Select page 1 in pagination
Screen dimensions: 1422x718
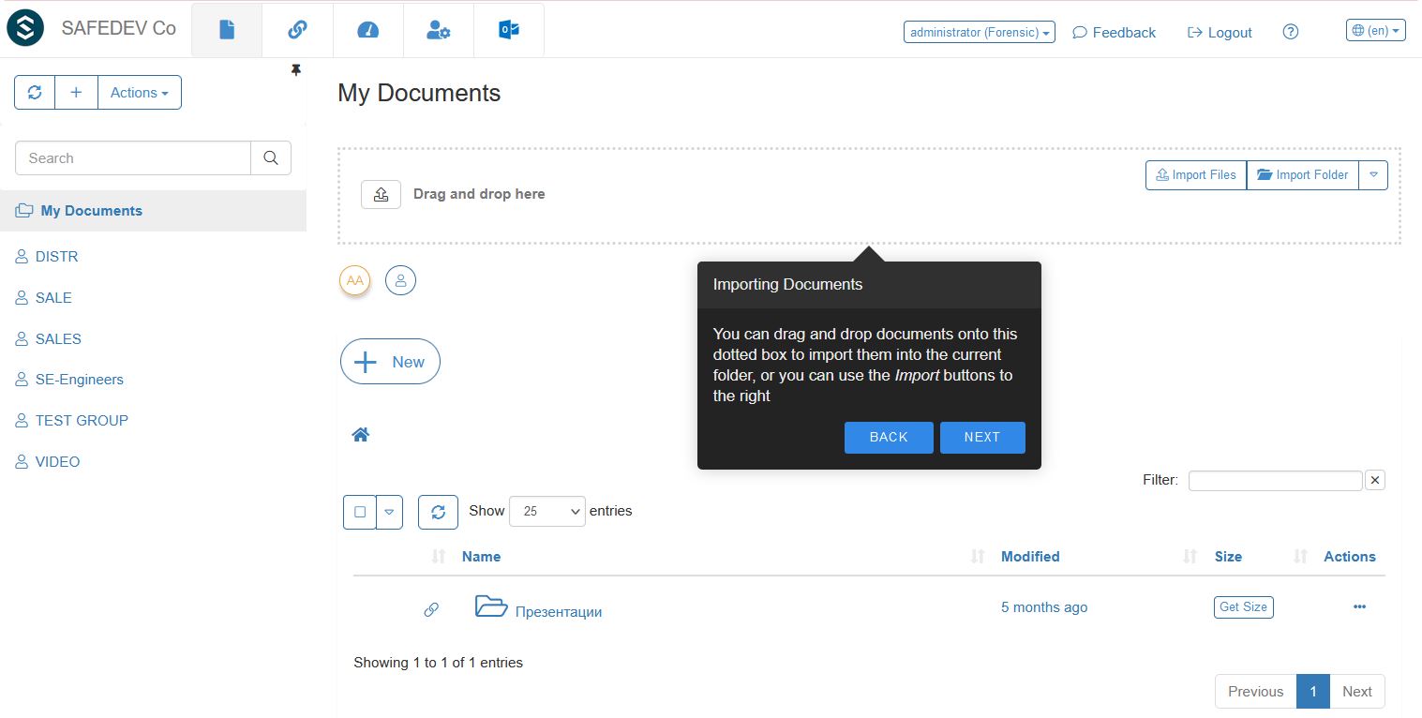pos(1313,692)
